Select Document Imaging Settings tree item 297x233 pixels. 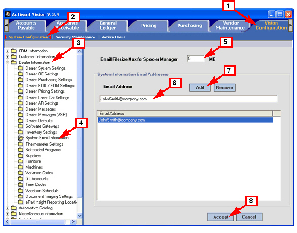pyautogui.click(x=49, y=196)
